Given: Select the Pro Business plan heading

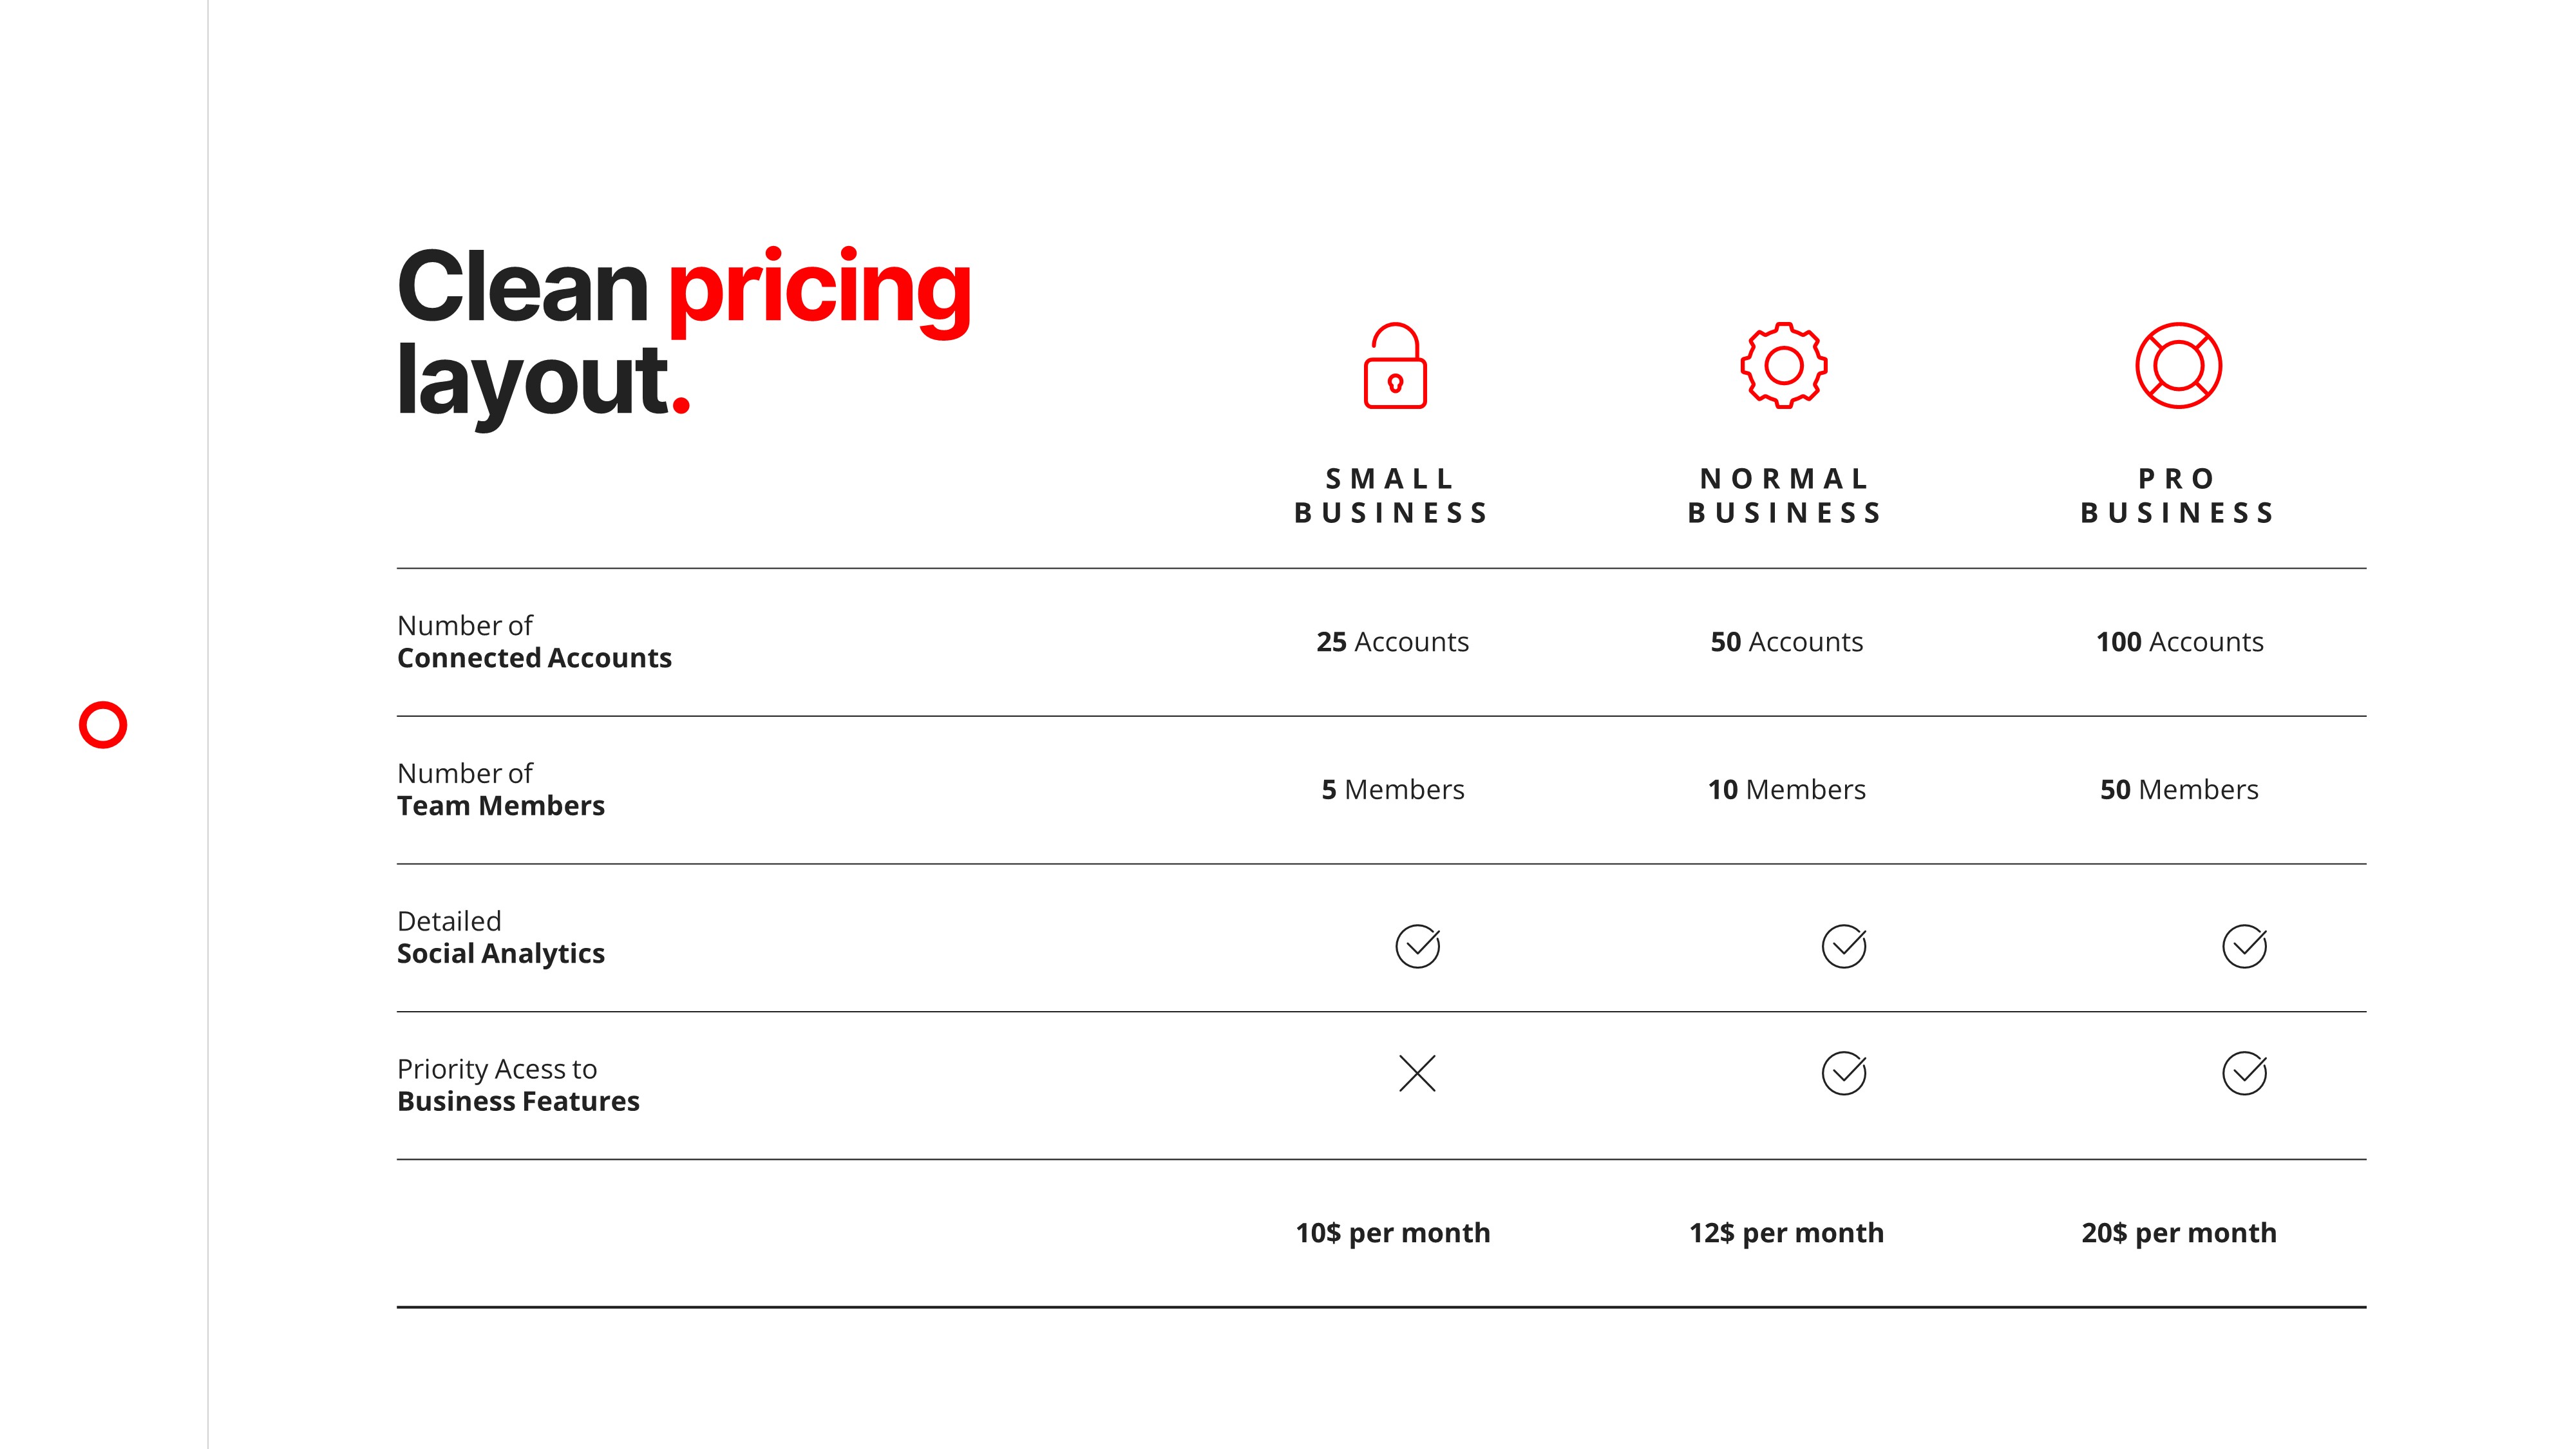Looking at the screenshot, I should [x=2178, y=496].
